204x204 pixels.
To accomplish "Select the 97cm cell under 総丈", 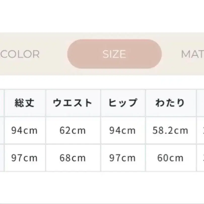I will [x=24, y=158].
